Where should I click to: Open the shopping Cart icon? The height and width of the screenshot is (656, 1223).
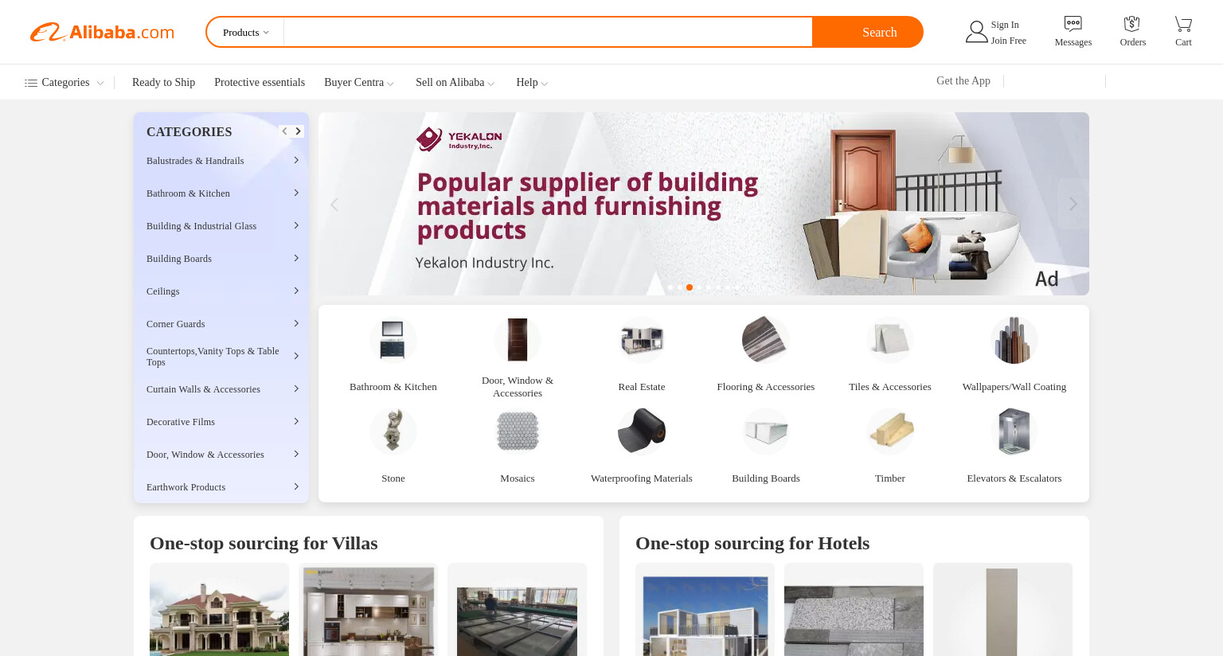coord(1183,24)
